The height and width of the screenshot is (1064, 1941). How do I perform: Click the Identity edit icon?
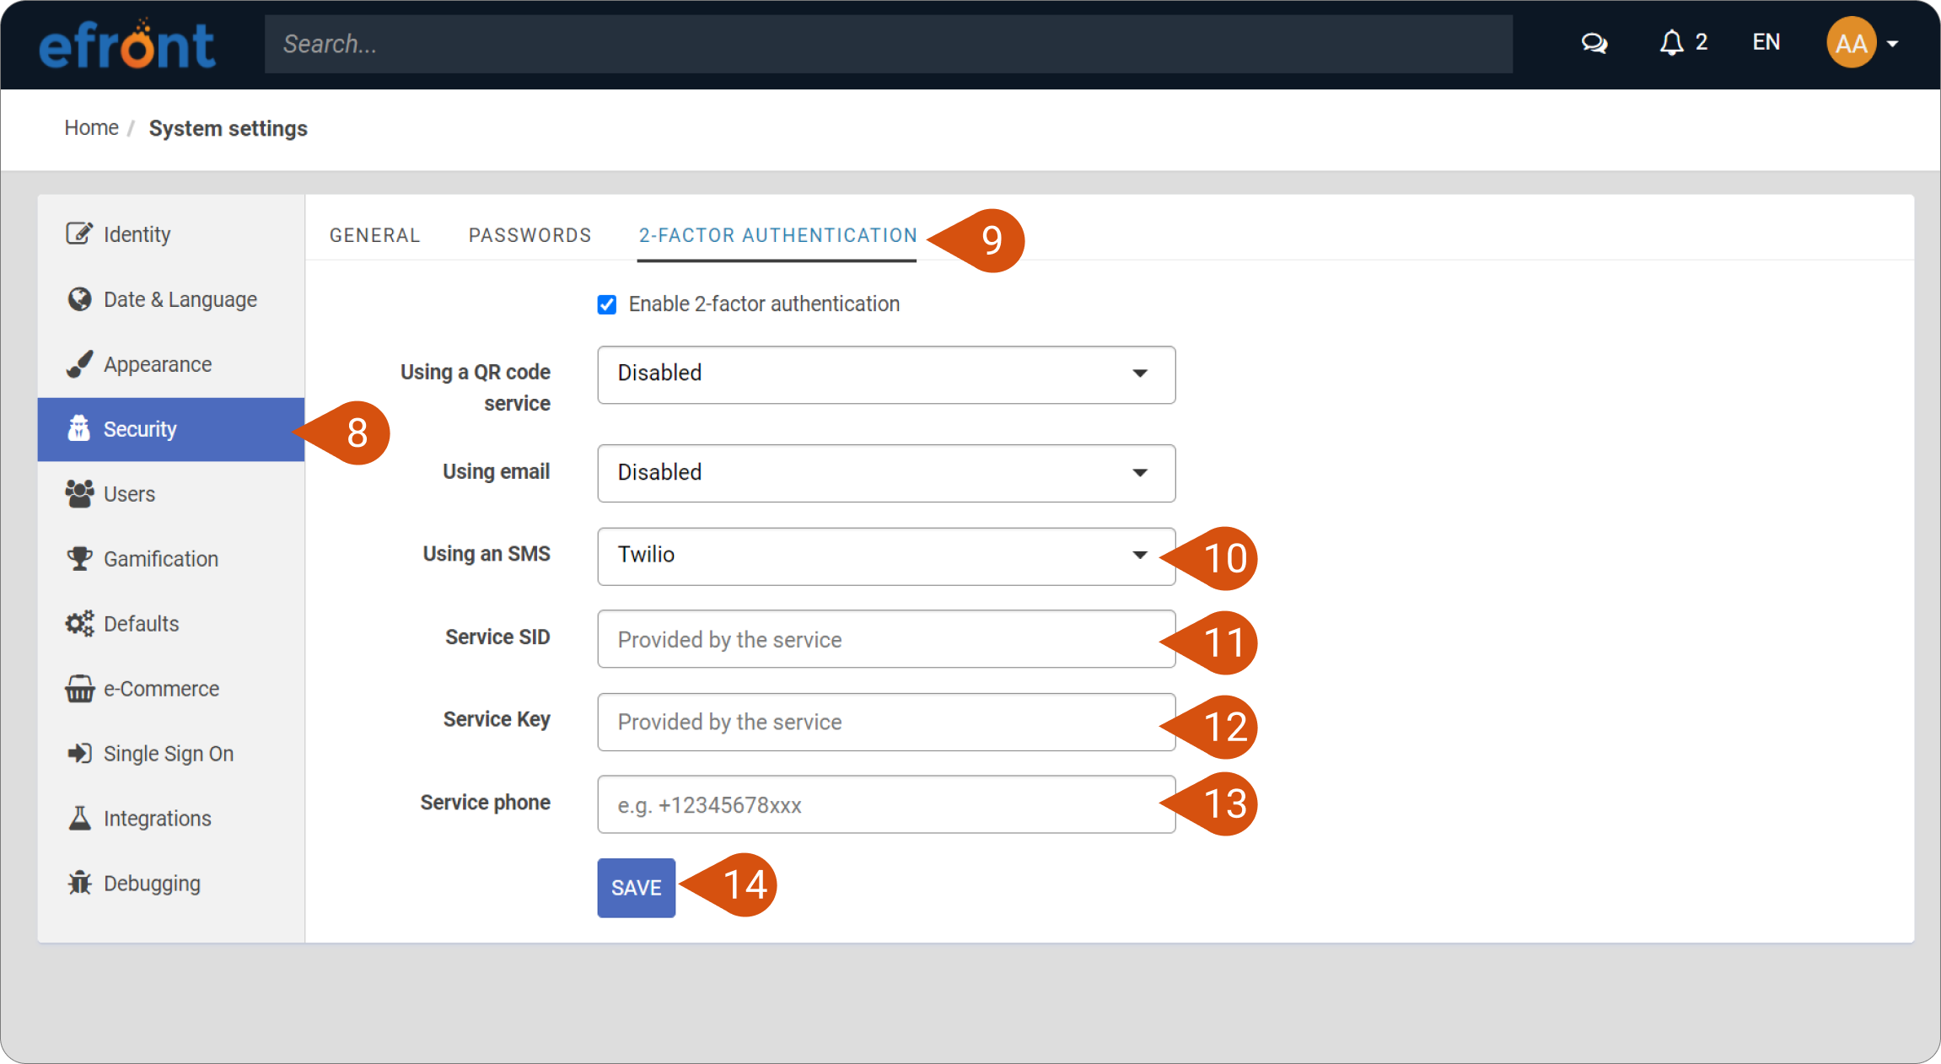[x=79, y=234]
